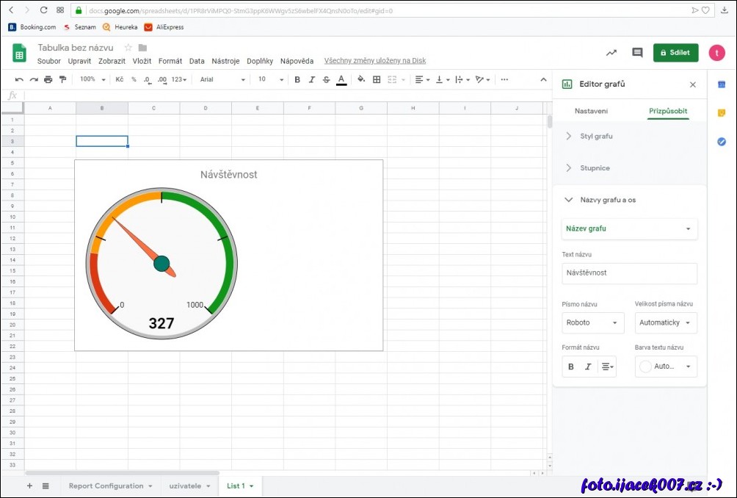Open the title text color picker
Screen dimensions: 737x498
[666, 367]
